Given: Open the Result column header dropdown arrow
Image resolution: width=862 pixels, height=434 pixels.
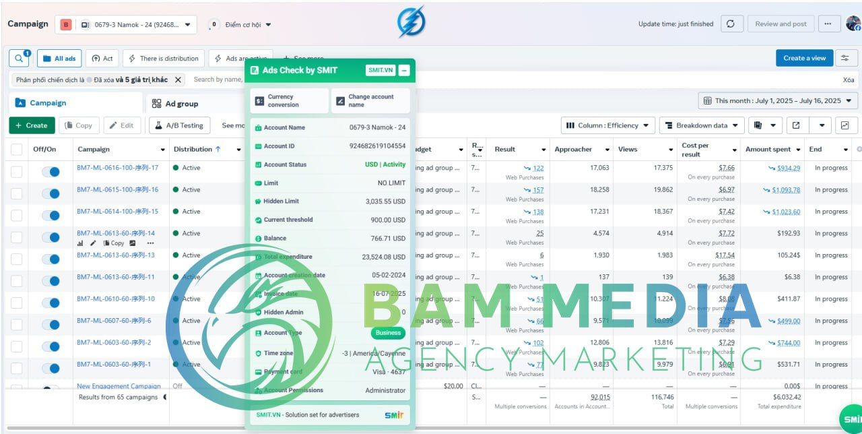Looking at the screenshot, I should click(x=543, y=150).
